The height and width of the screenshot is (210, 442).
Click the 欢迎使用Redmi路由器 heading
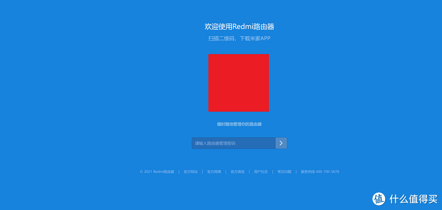[239, 27]
